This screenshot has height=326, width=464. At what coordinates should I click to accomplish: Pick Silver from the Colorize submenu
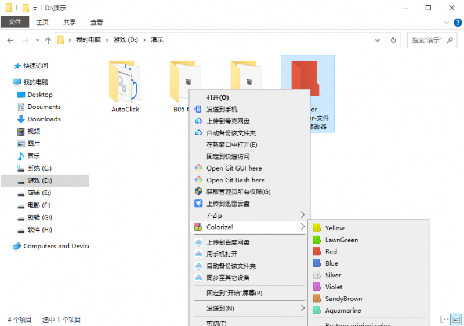369,275
